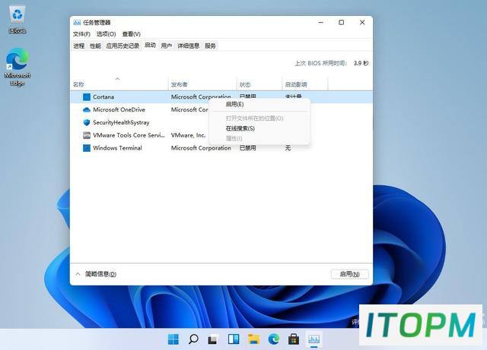The width and height of the screenshot is (487, 350).
Task: Switch to the 进程 tab
Action: (x=79, y=46)
